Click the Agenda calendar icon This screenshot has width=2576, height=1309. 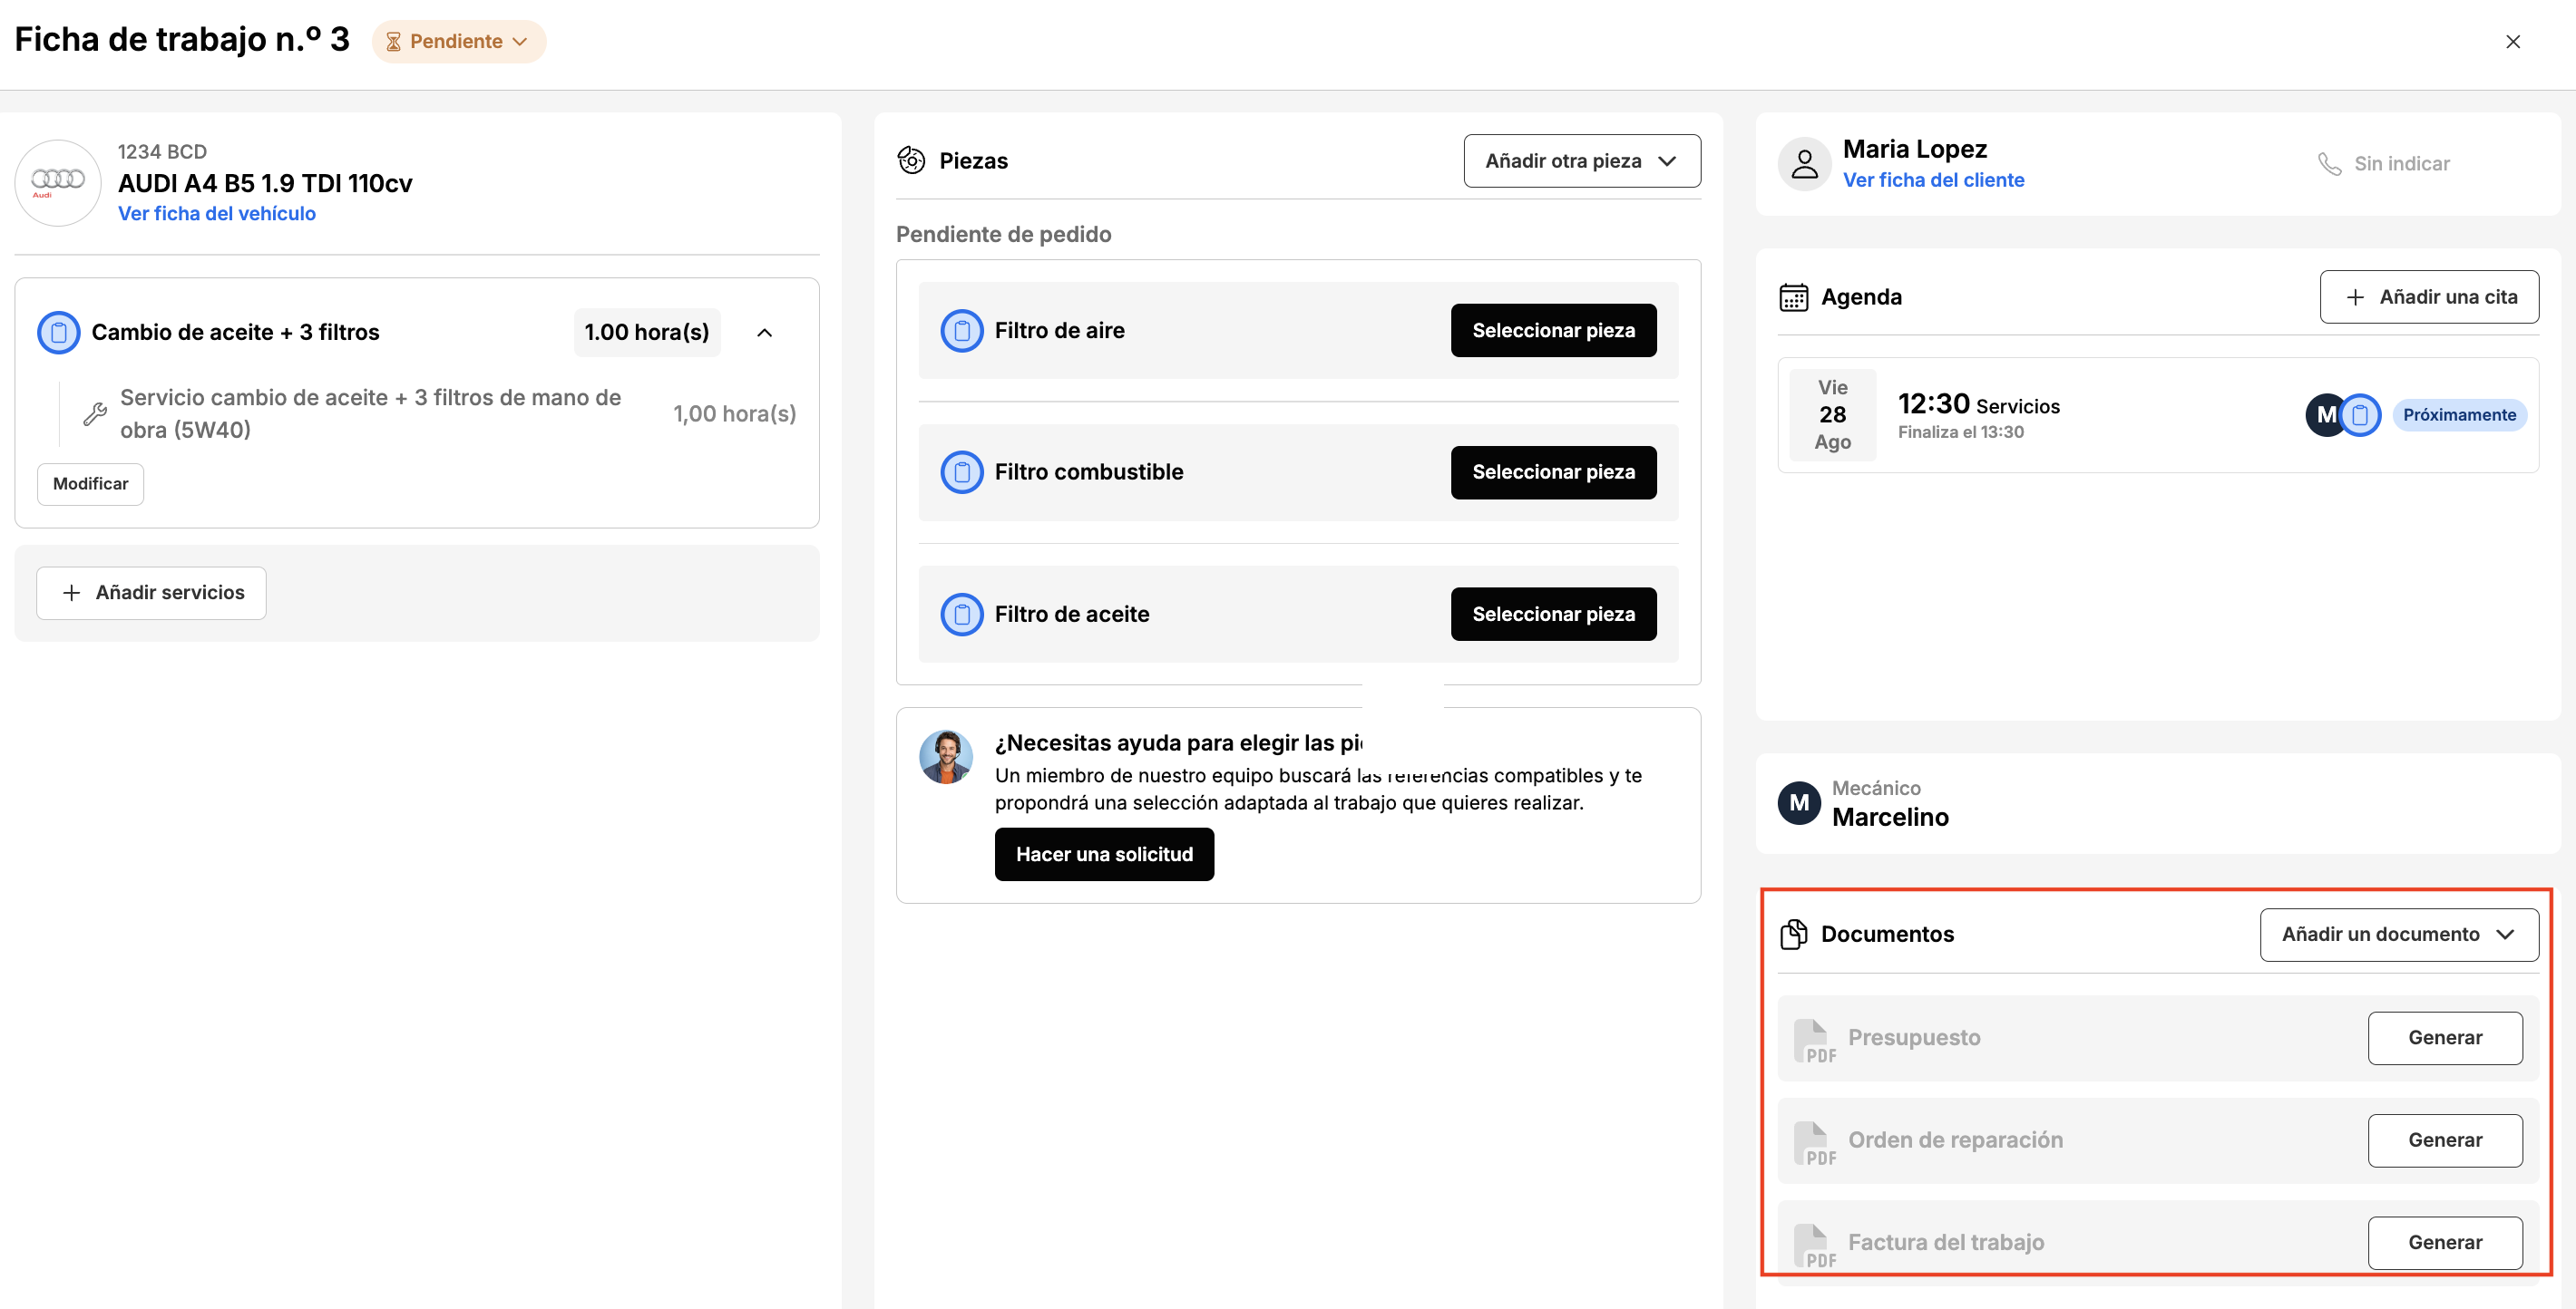1793,297
